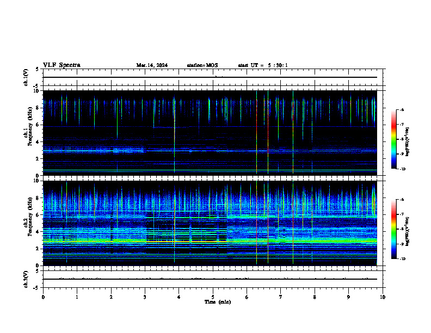The height and width of the screenshot is (333, 431).
Task: Click time-axis tick label "9"
Action: (348, 297)
